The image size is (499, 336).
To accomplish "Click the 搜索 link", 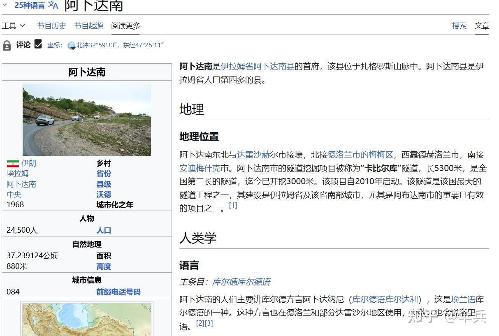I will (459, 26).
